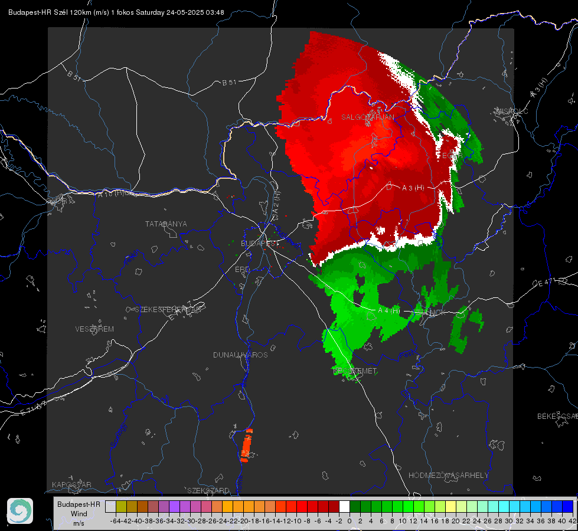The width and height of the screenshot is (578, 531).
Task: Click the A 4 (H) road label
Action: coord(389,311)
